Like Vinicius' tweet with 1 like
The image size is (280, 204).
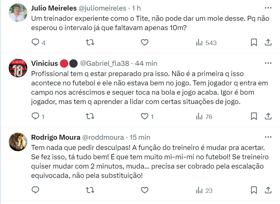pyautogui.click(x=145, y=116)
